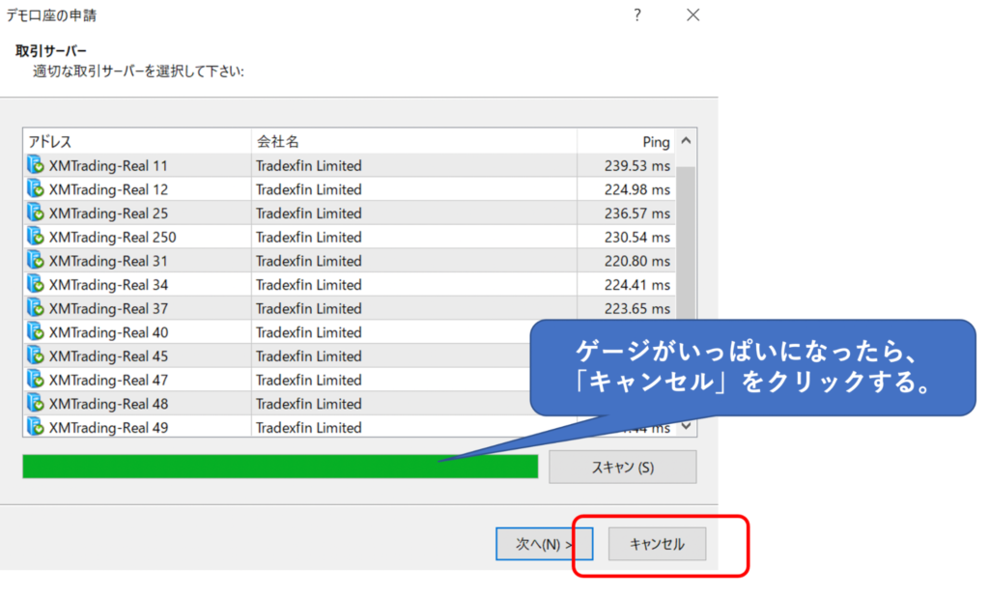Click the キャンセル button
This screenshot has width=989, height=597.
click(x=657, y=544)
